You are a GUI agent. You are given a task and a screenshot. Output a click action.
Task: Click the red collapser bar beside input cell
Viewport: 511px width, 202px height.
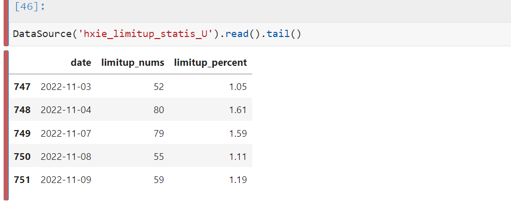(6, 23)
